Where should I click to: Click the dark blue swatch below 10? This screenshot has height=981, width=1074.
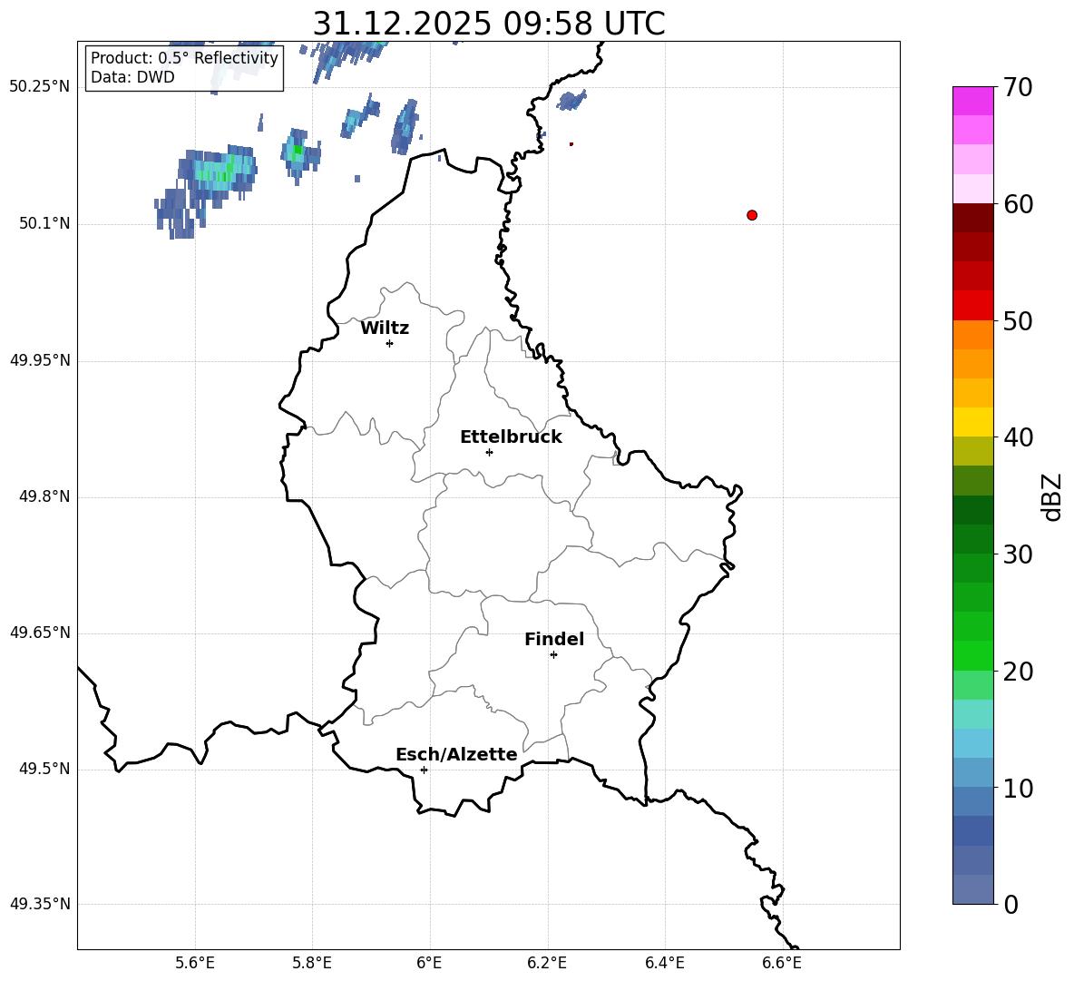[972, 830]
